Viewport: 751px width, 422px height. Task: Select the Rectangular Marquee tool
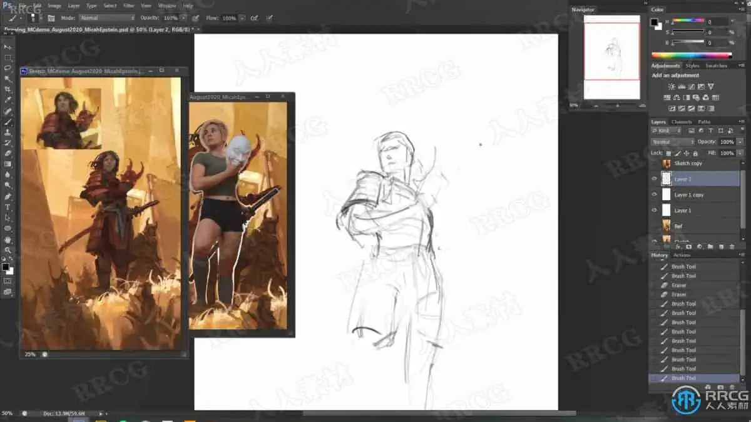[8, 58]
